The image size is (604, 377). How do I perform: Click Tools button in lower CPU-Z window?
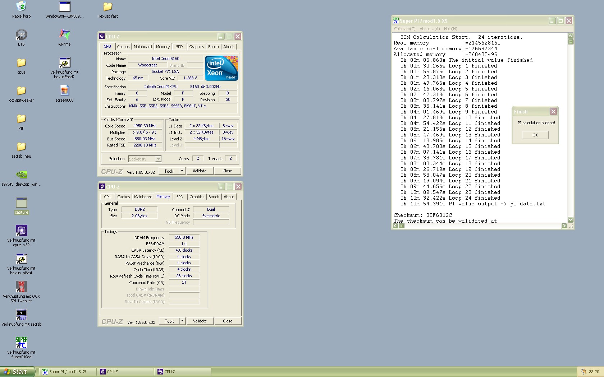click(169, 321)
